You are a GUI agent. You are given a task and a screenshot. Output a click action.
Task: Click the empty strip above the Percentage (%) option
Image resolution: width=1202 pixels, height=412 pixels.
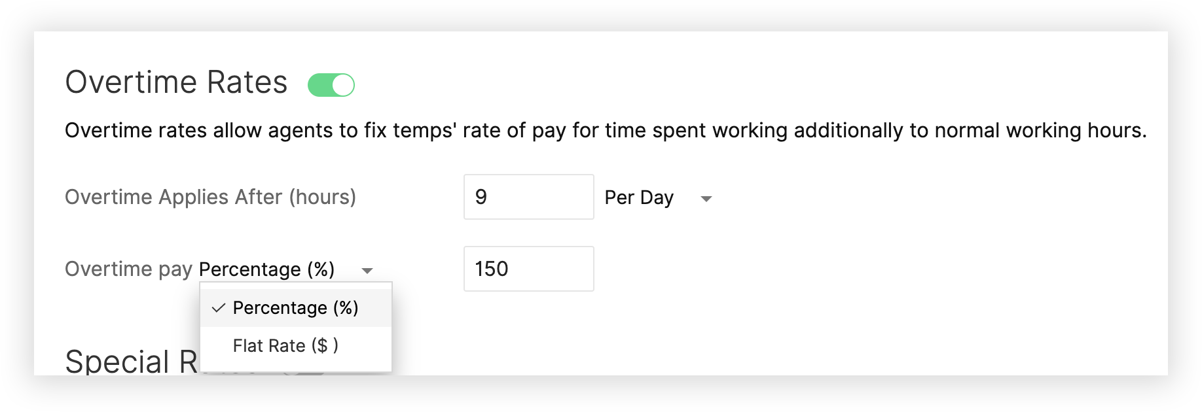[295, 286]
